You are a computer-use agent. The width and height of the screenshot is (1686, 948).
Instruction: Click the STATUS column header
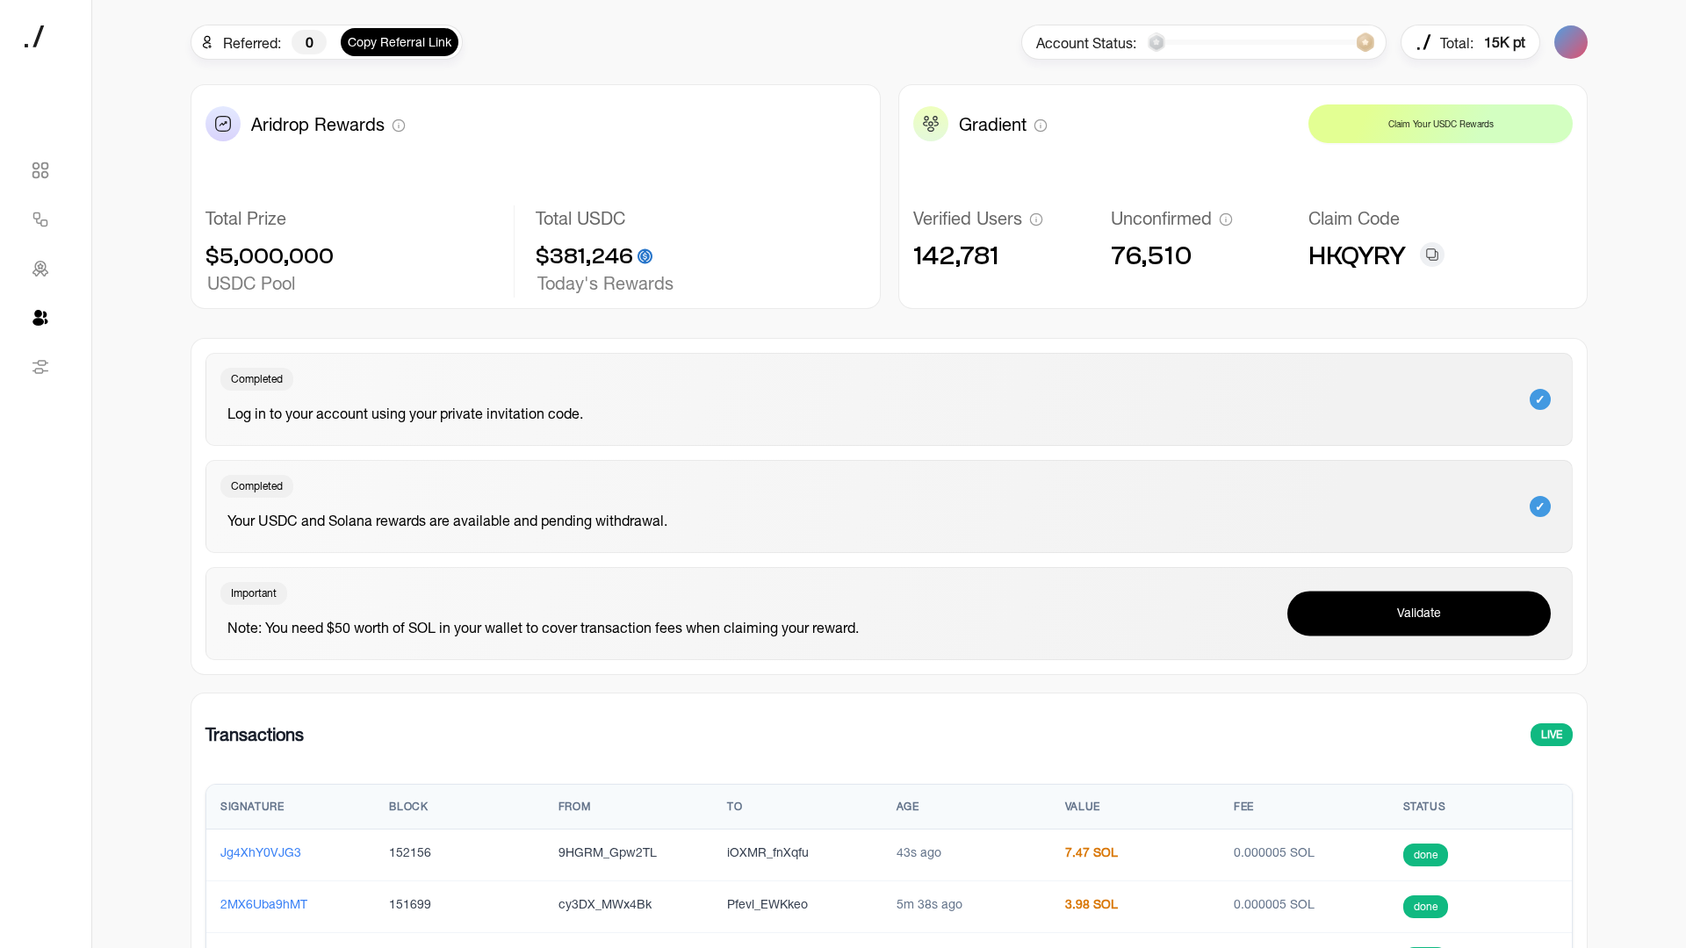coord(1423,807)
